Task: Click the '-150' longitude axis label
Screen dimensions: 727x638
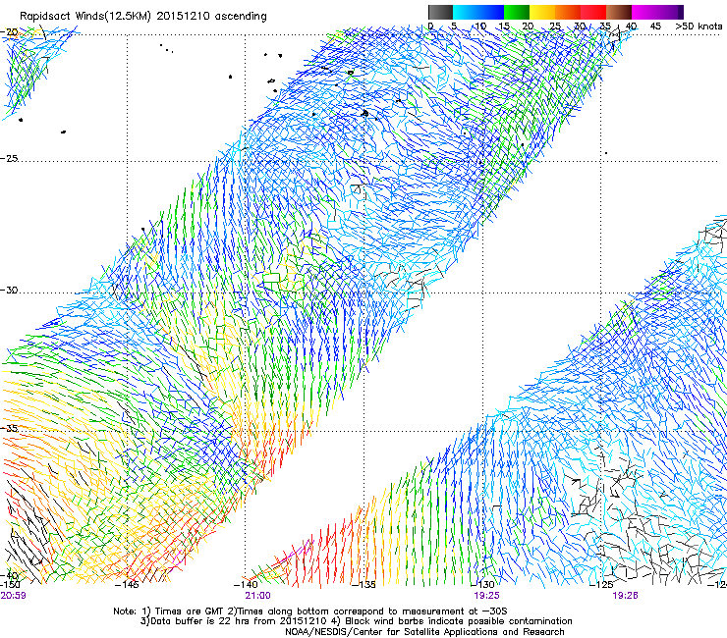Action: click(x=10, y=585)
